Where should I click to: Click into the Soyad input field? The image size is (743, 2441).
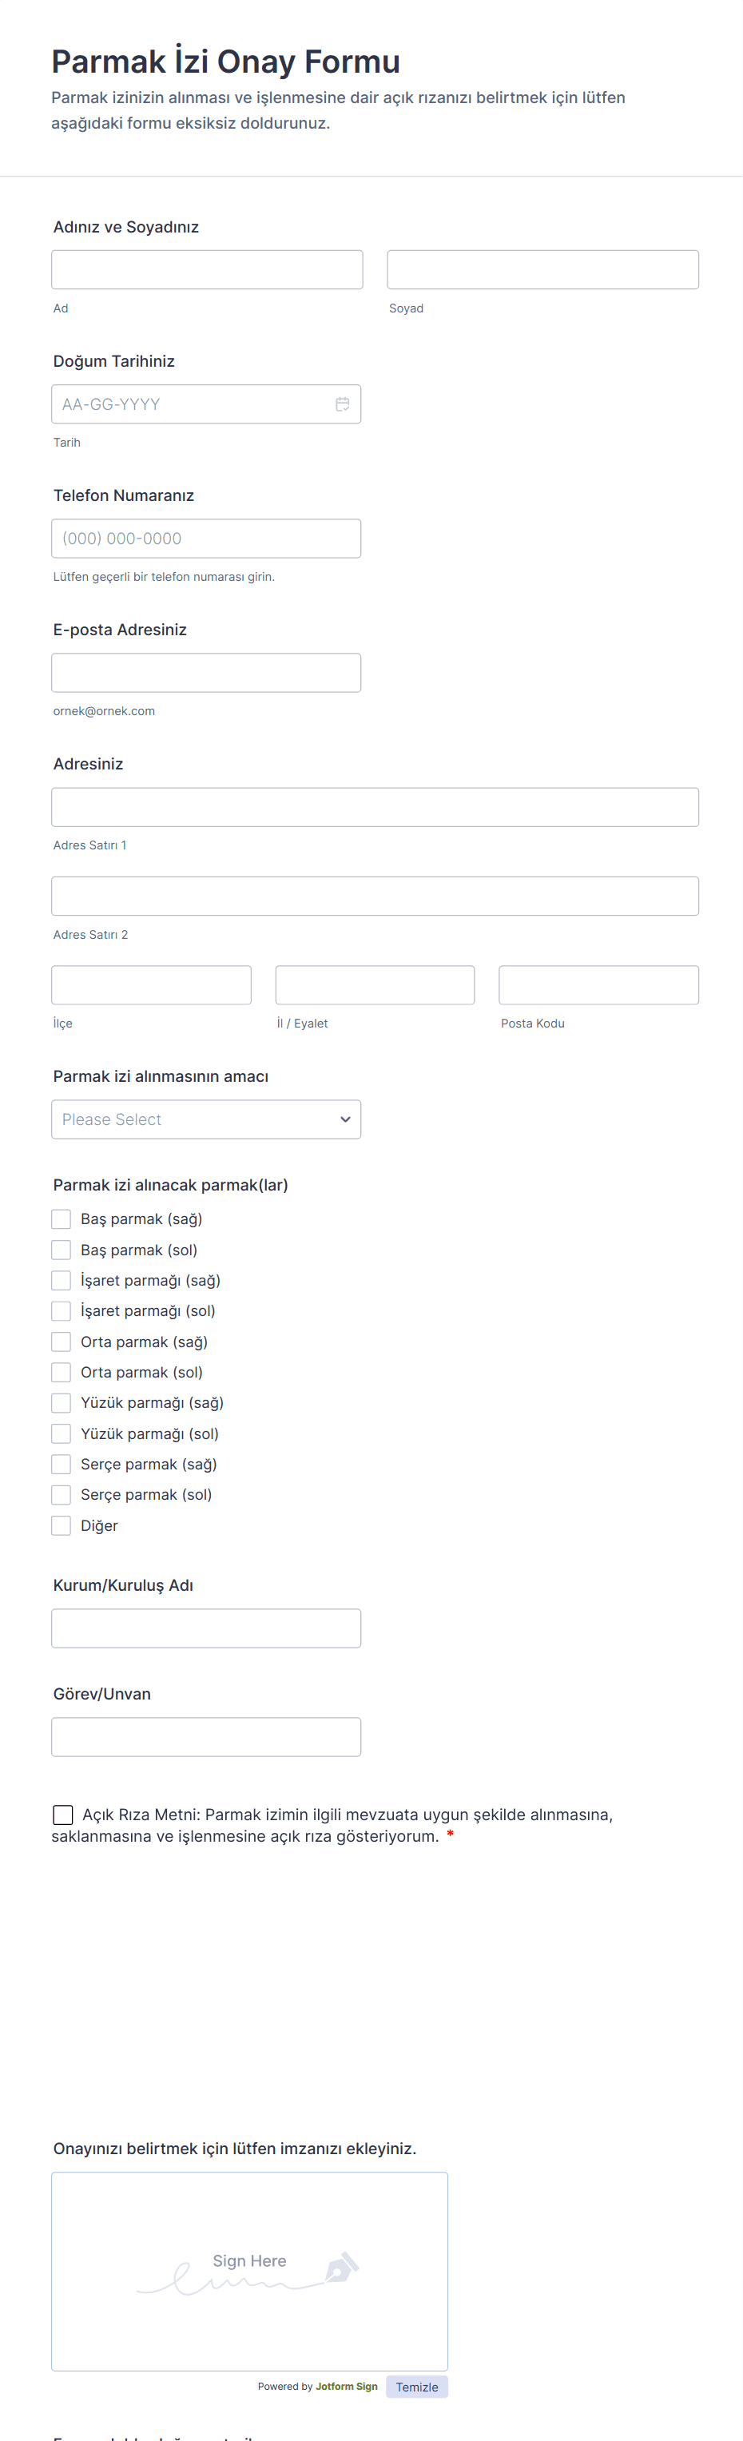[542, 270]
